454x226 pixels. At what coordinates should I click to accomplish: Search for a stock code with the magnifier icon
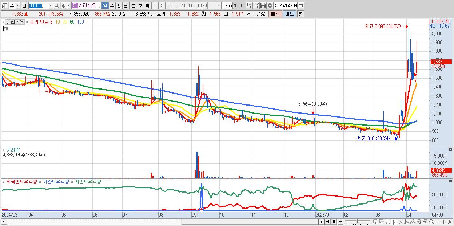pos(57,5)
